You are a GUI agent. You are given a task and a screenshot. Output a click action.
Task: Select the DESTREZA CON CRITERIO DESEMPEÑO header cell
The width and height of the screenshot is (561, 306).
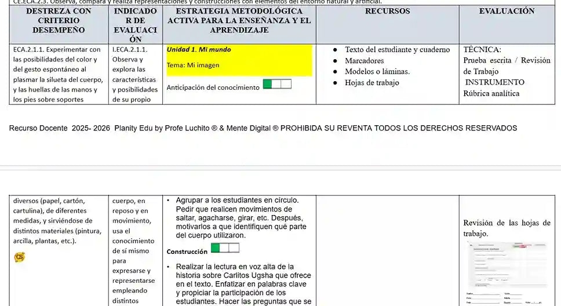point(59,21)
